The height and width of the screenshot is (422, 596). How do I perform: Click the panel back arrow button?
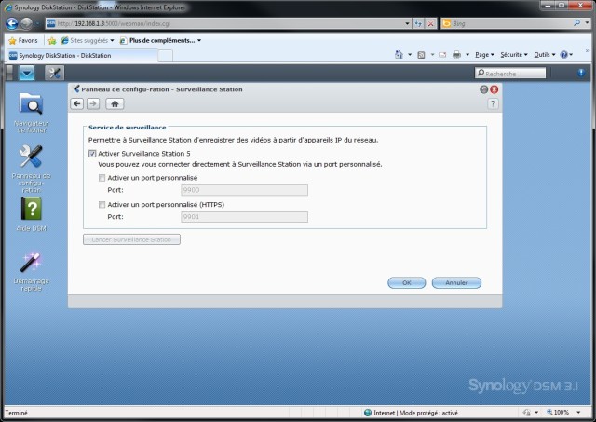[x=77, y=103]
